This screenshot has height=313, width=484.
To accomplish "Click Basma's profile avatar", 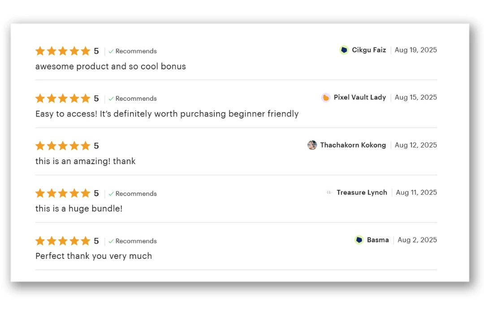I will click(359, 240).
